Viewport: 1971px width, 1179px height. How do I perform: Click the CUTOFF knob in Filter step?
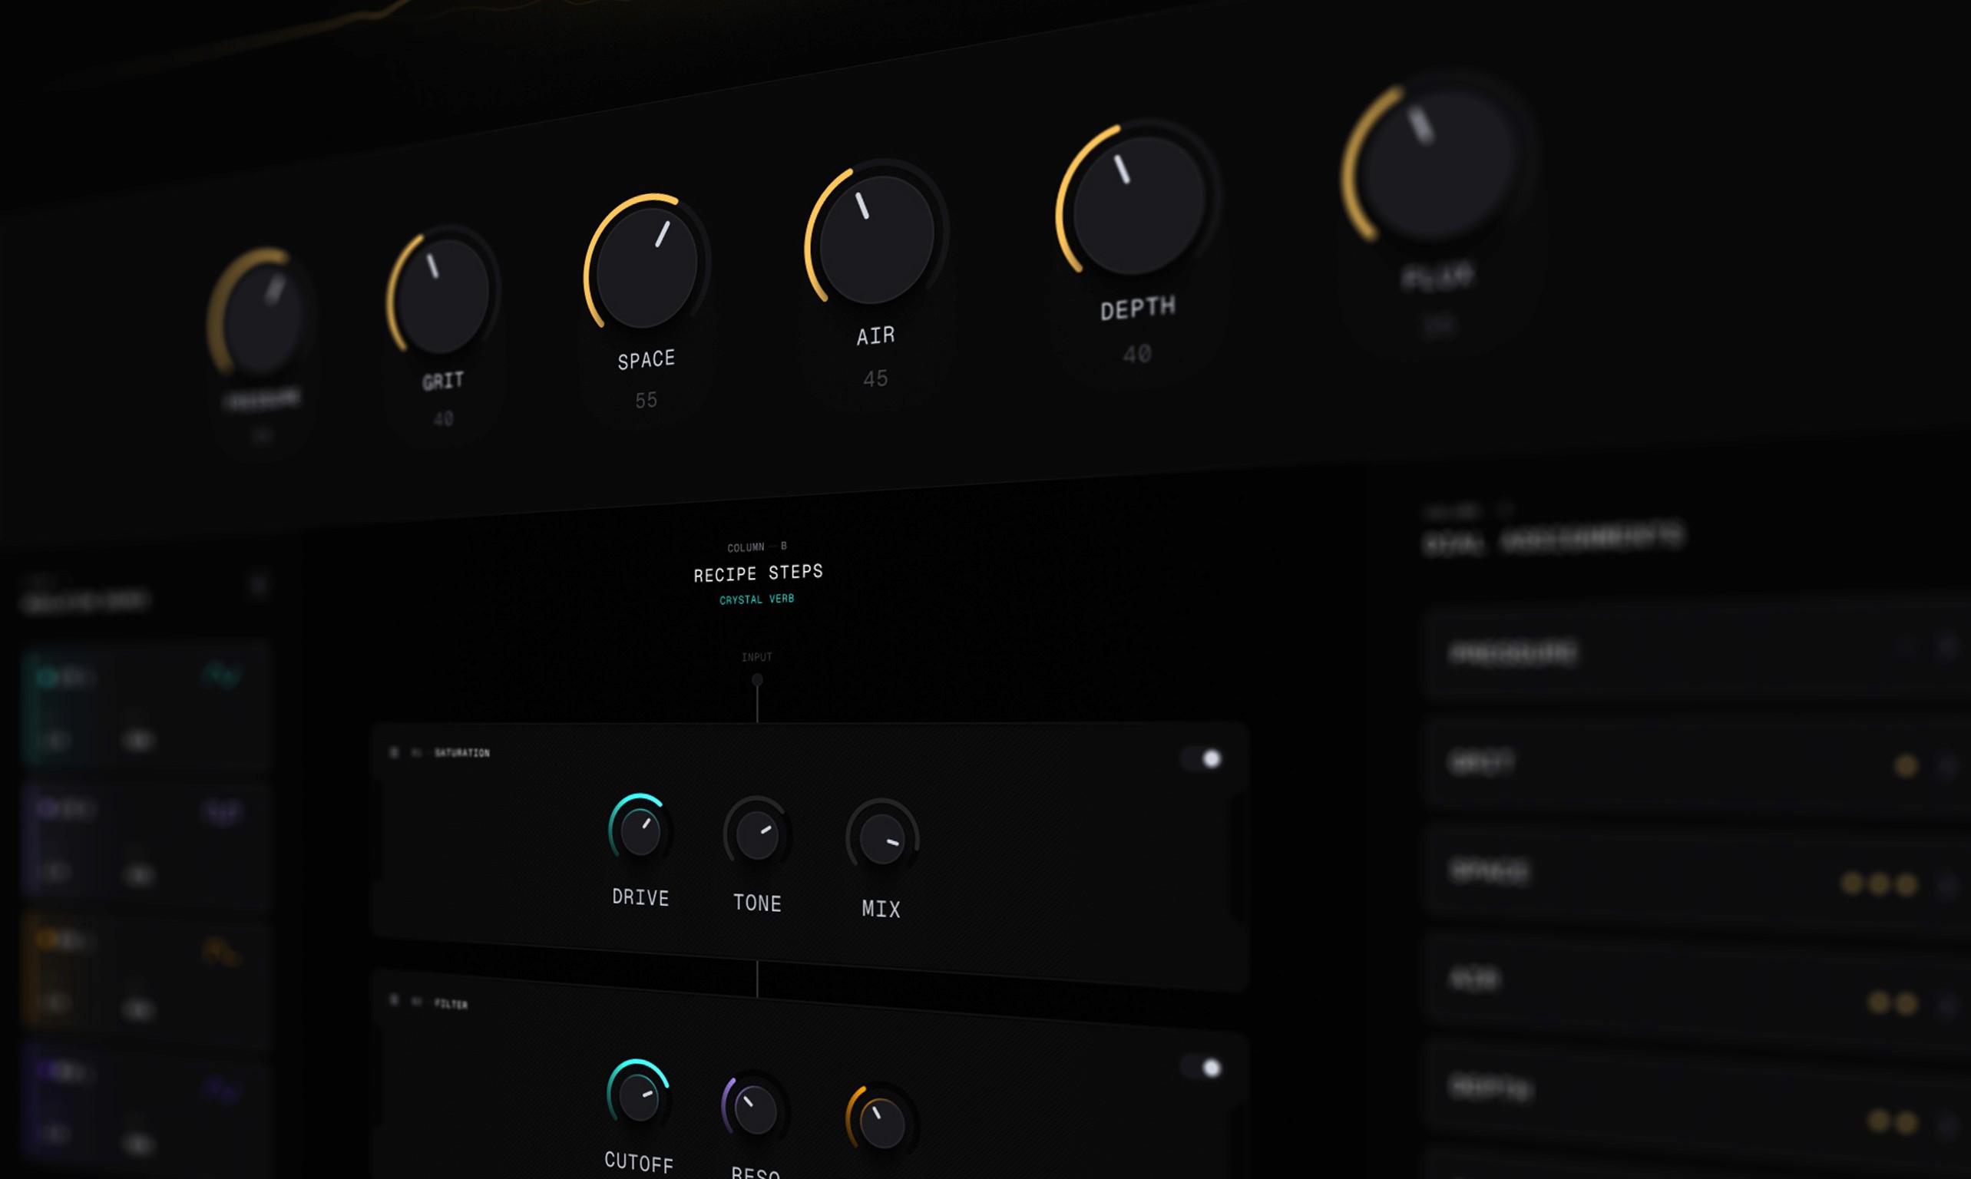point(638,1097)
